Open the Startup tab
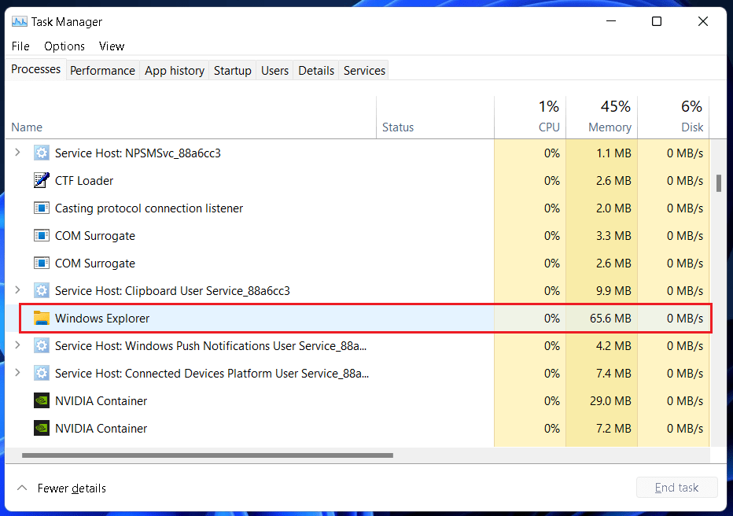733x516 pixels. click(x=233, y=71)
